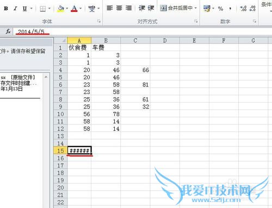Select column D header
This screenshot has height=208, width=272.
[165, 40]
